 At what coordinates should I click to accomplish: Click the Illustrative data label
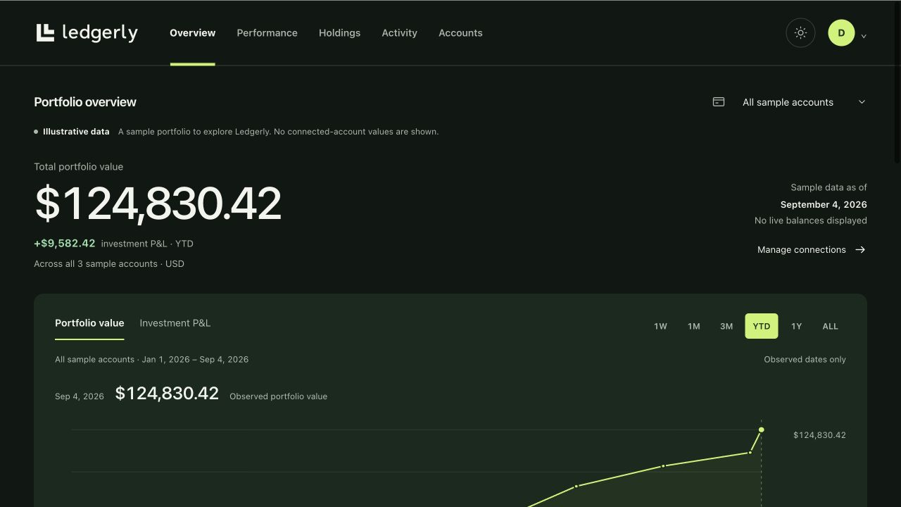(76, 132)
